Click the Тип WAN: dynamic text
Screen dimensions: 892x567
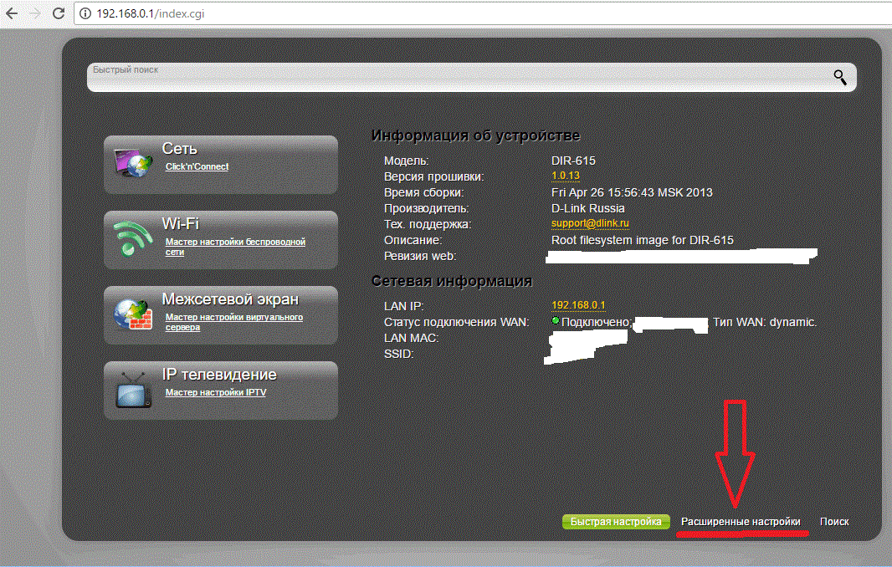click(x=765, y=323)
